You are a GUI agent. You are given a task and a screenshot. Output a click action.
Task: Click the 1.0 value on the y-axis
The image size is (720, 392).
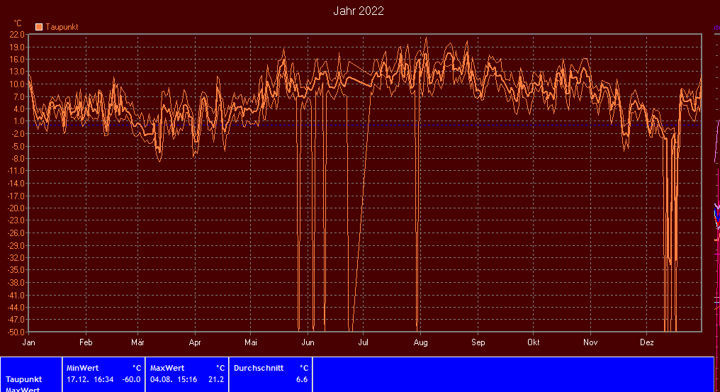tap(18, 121)
